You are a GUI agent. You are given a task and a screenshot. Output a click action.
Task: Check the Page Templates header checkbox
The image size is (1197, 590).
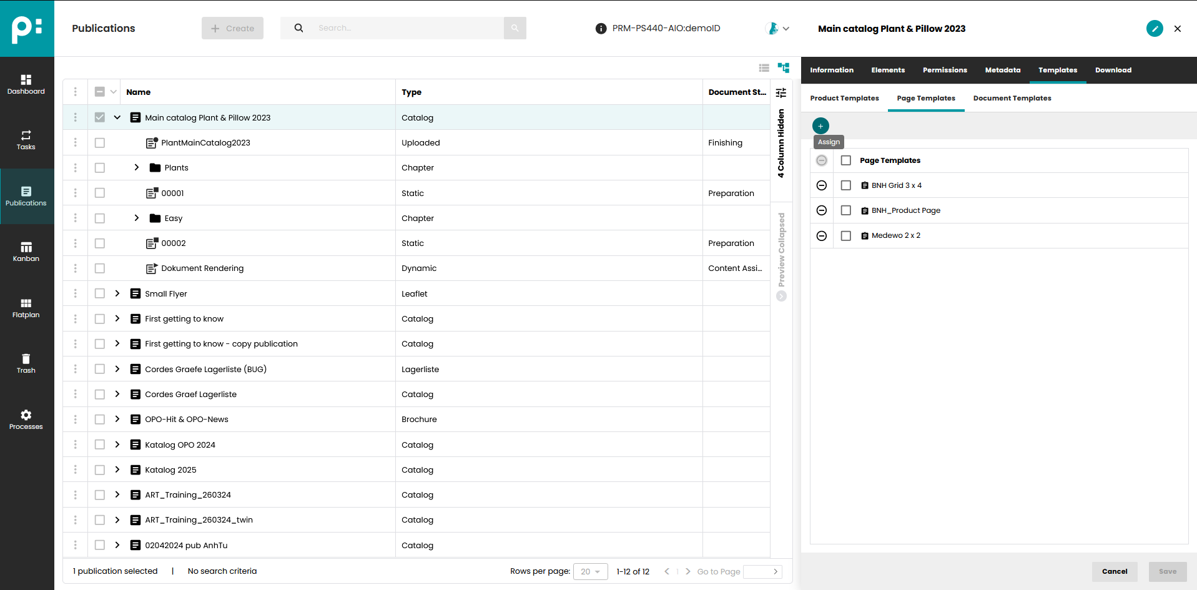[846, 160]
